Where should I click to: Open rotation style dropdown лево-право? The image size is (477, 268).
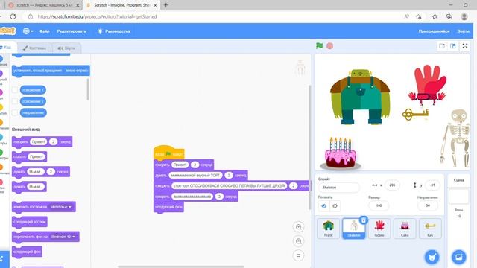[77, 71]
